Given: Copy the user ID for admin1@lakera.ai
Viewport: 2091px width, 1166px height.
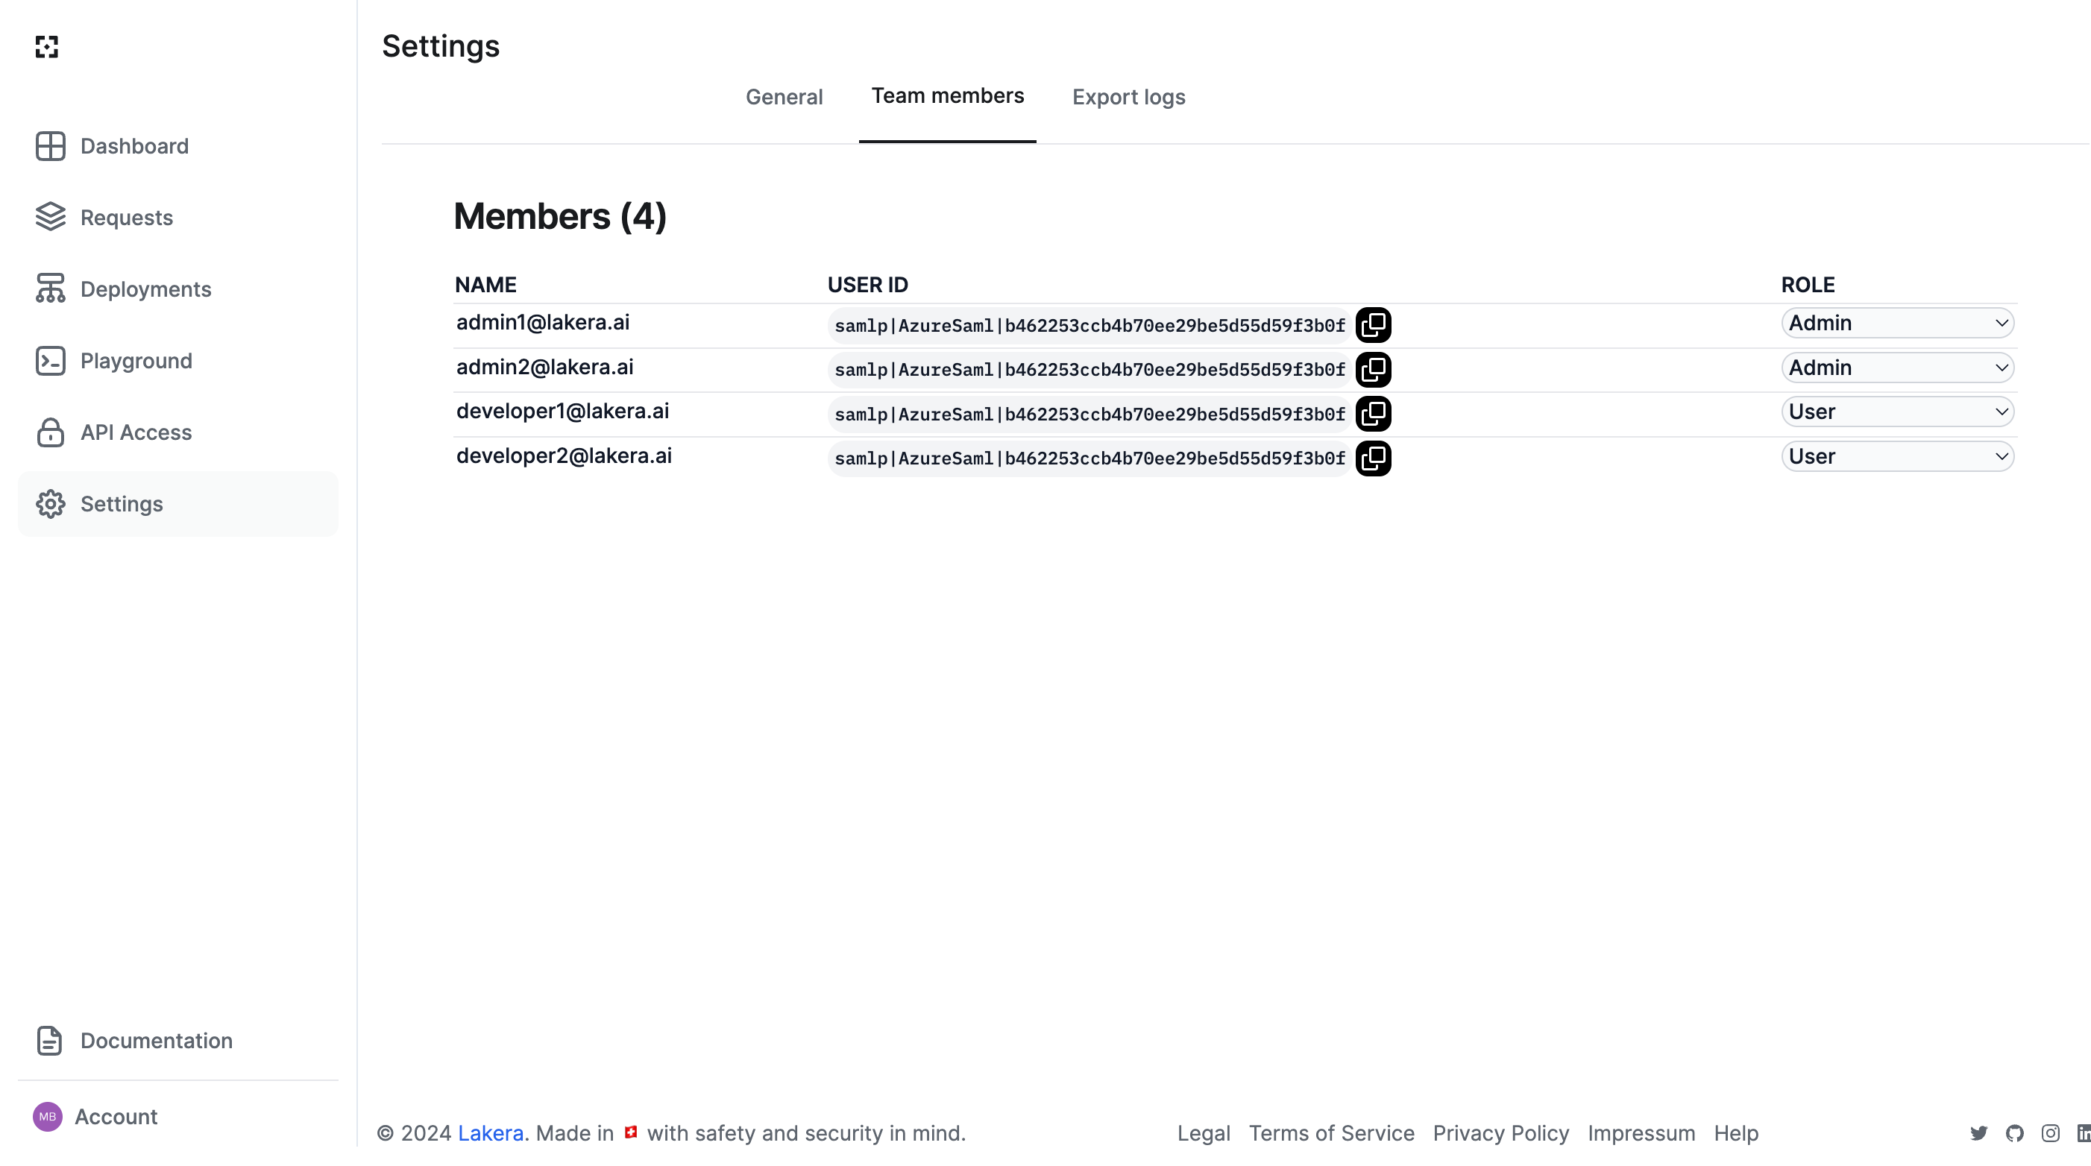Looking at the screenshot, I should pyautogui.click(x=1374, y=324).
